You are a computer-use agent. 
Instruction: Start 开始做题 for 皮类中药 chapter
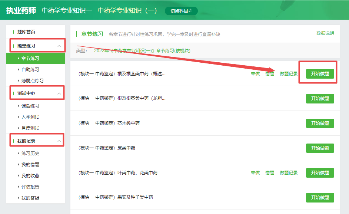[x=320, y=148]
